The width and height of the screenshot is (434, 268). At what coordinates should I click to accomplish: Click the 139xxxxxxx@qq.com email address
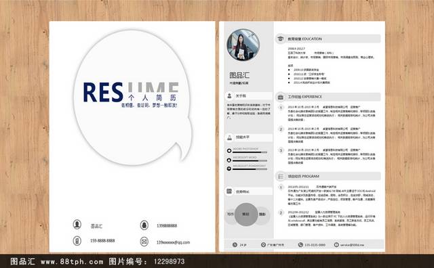174,242
